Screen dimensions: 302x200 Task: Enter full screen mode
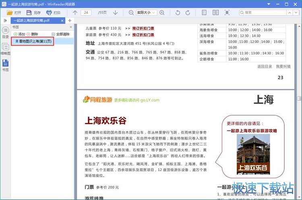tap(227, 13)
